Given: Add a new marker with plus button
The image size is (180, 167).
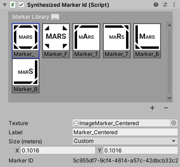Looking at the screenshot, I should click(x=152, y=108).
